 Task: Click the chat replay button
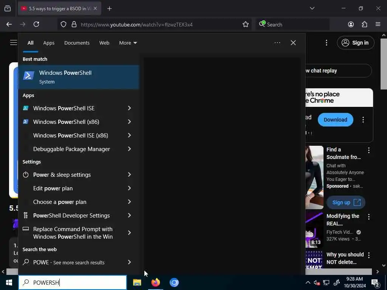pos(338,71)
